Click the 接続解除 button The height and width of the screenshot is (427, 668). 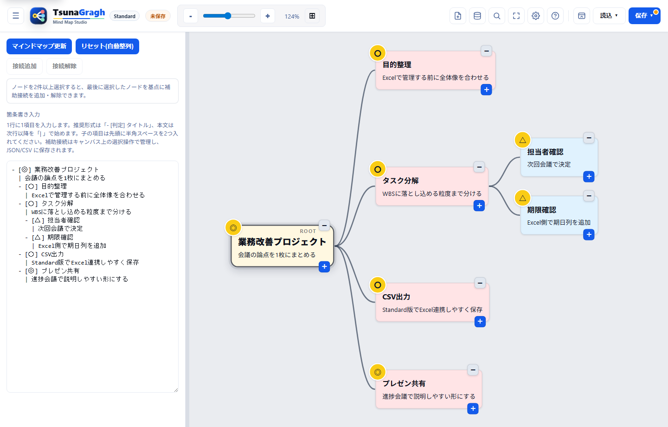[x=64, y=66]
